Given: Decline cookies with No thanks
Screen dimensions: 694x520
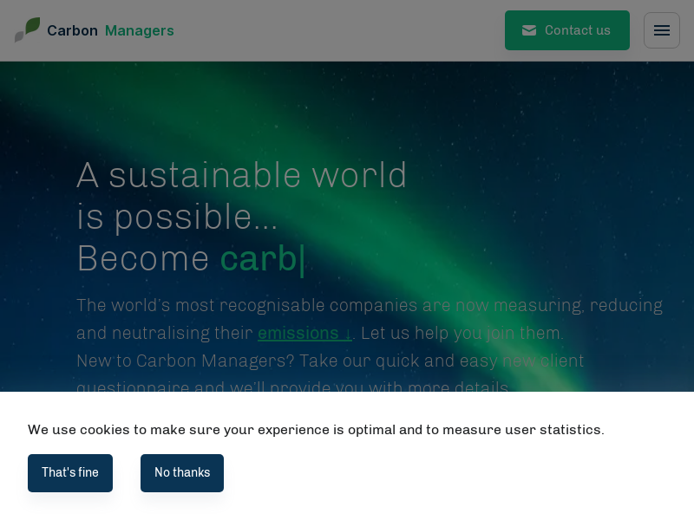Looking at the screenshot, I should pos(182,472).
